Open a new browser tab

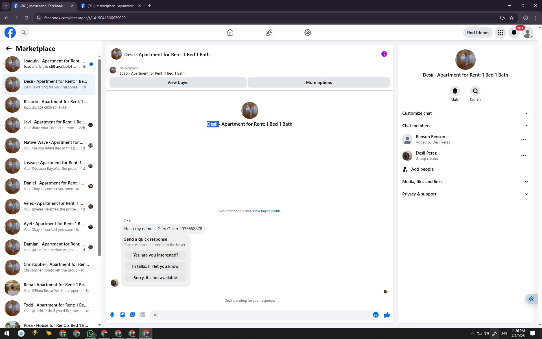[150, 6]
